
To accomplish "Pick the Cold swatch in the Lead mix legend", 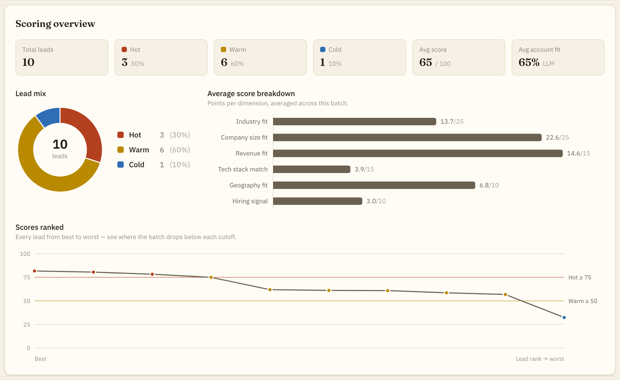I will click(x=121, y=165).
